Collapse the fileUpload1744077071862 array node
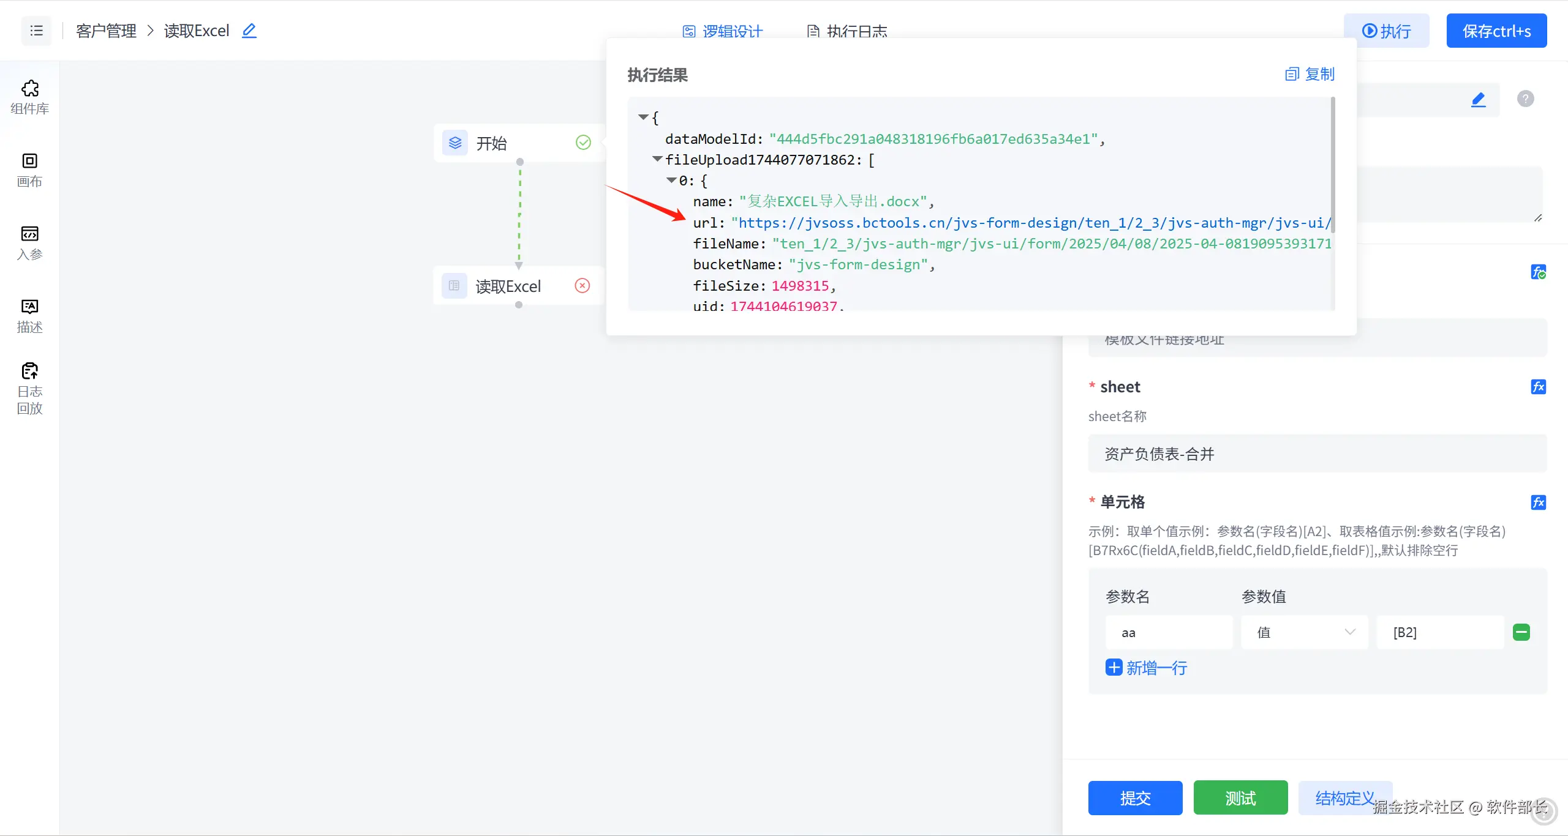This screenshot has width=1568, height=836. (657, 159)
